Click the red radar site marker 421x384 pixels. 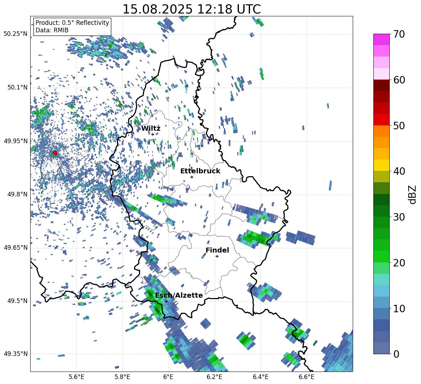(55, 153)
